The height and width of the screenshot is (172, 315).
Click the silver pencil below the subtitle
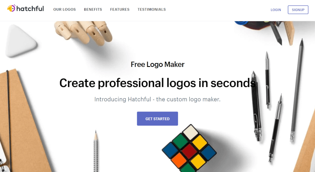[96, 152]
